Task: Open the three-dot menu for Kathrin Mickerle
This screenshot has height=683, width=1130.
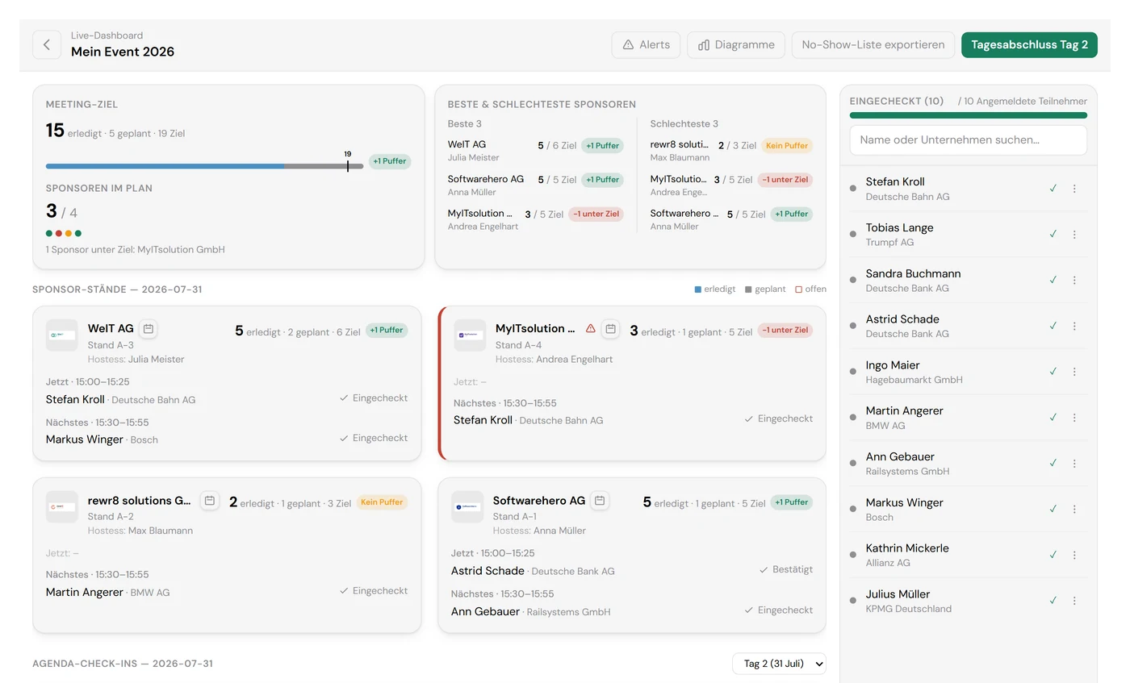Action: 1074,555
